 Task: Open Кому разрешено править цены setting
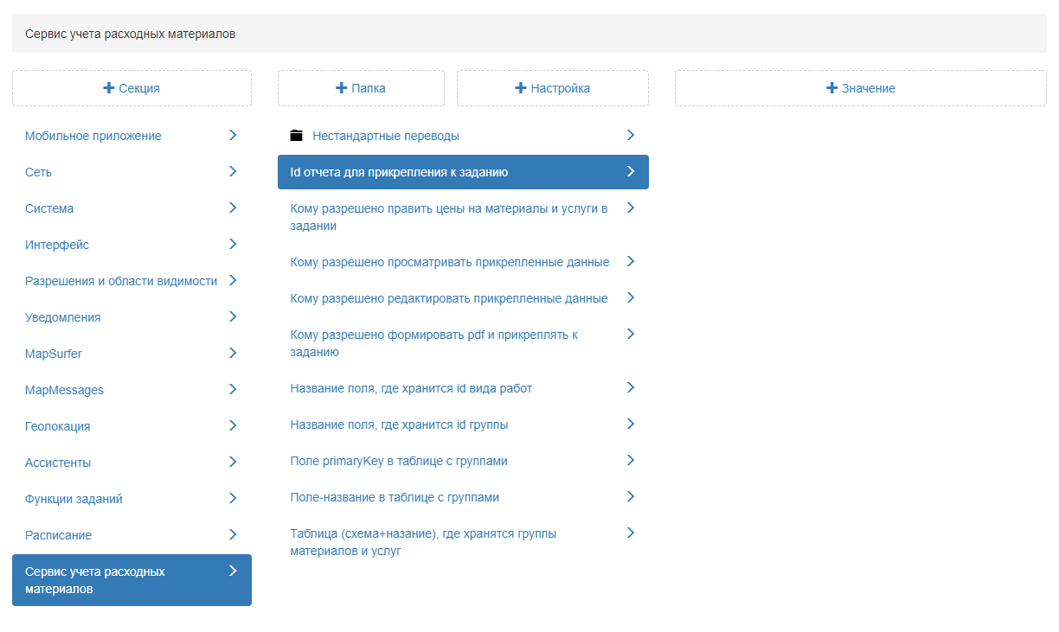[463, 217]
